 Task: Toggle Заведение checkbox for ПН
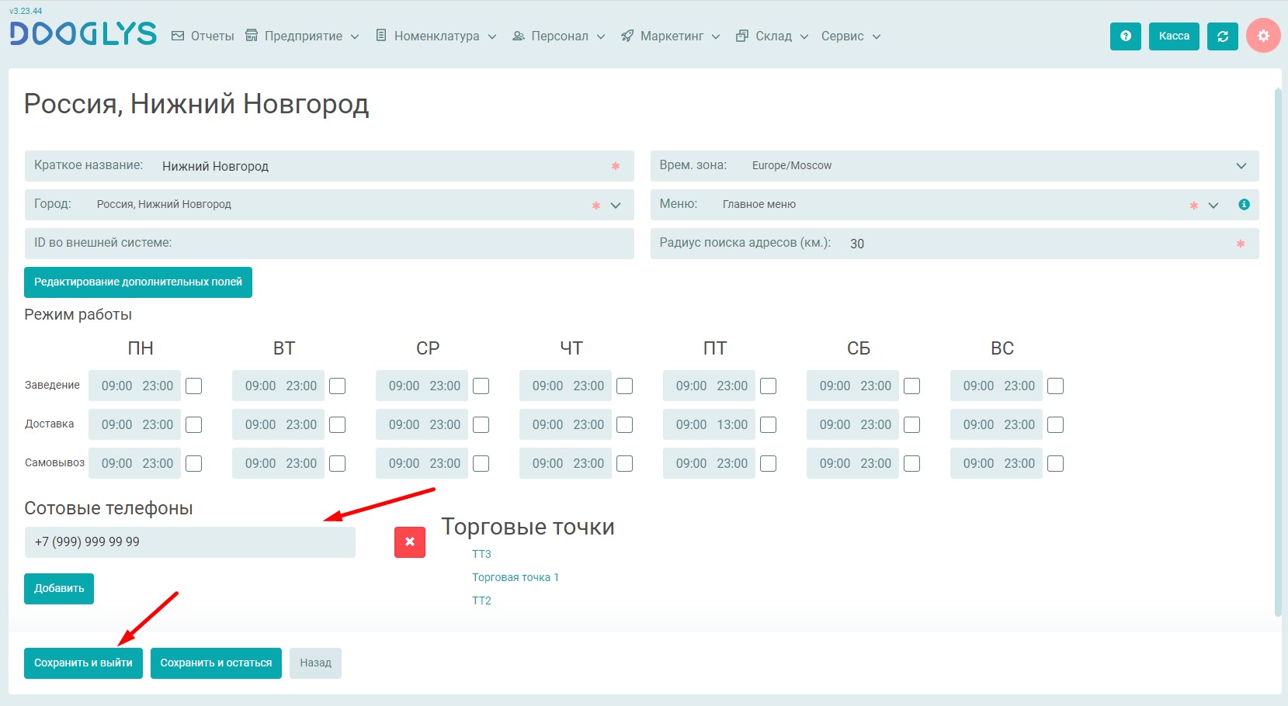(x=194, y=386)
